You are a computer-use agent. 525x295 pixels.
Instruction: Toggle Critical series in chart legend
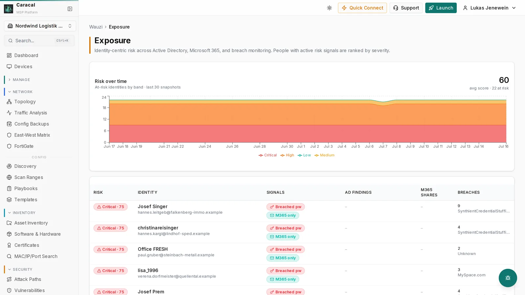pyautogui.click(x=267, y=155)
